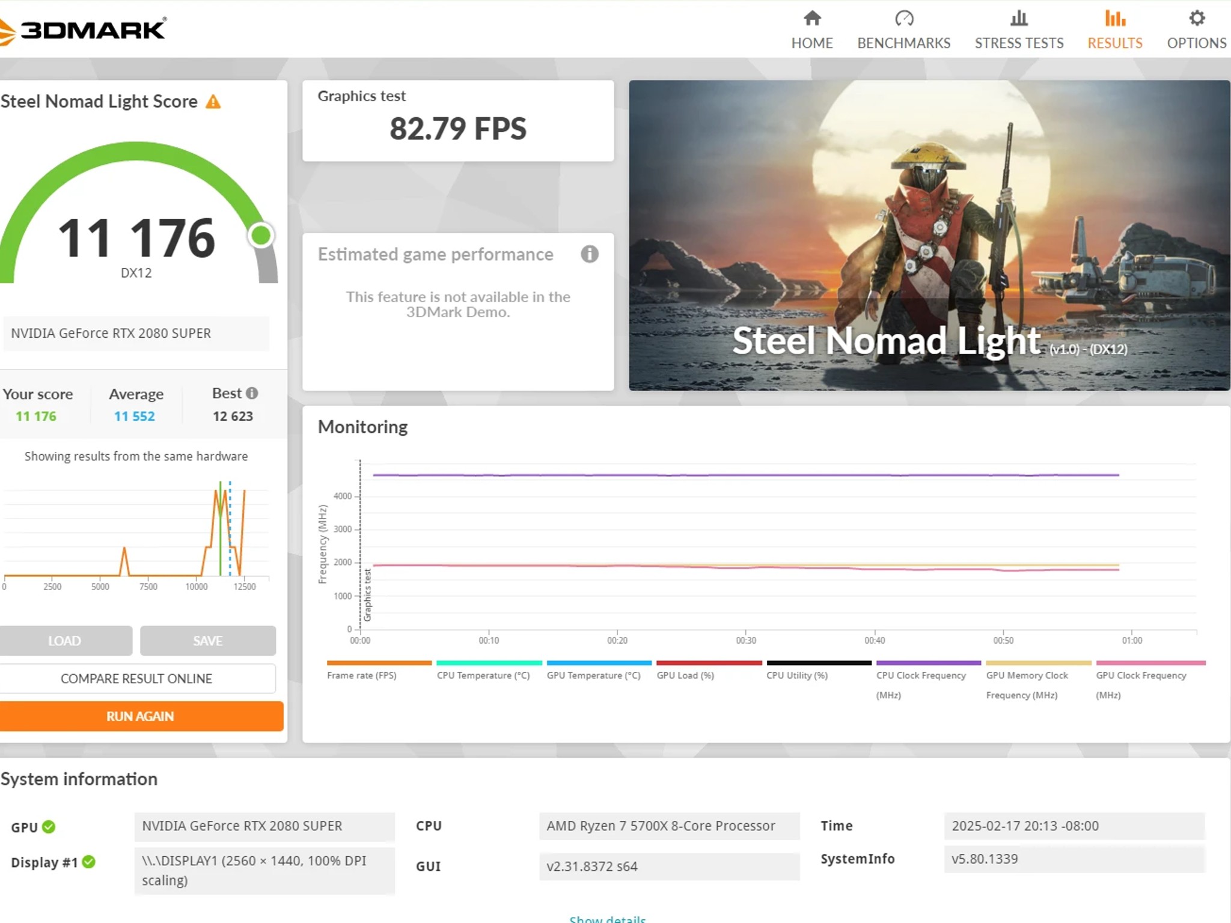Click the info icon next to Best score

pos(252,393)
